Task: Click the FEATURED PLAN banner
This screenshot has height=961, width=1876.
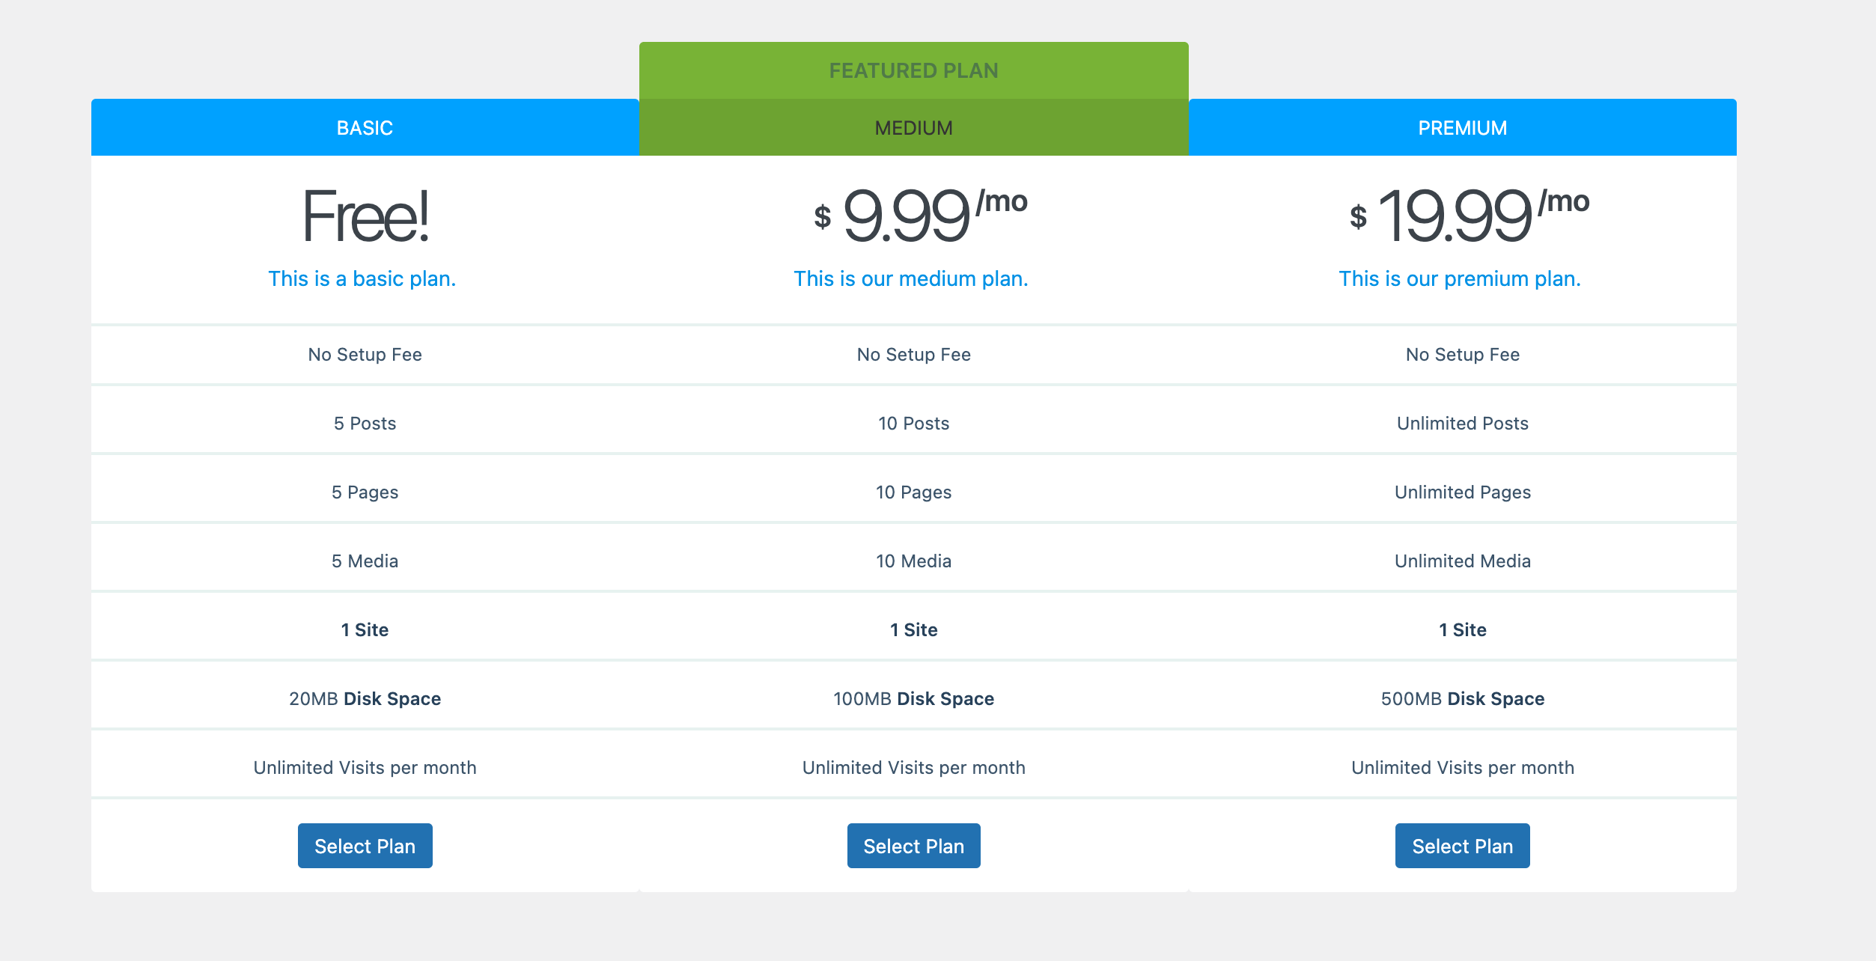Action: click(914, 70)
